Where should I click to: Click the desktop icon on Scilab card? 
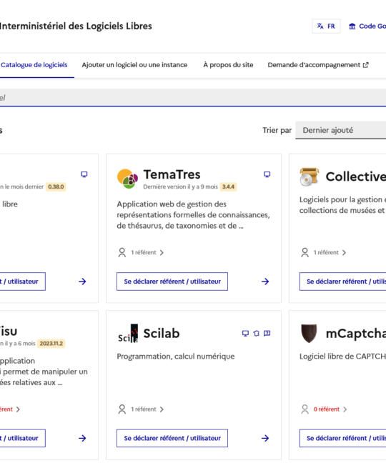click(245, 334)
